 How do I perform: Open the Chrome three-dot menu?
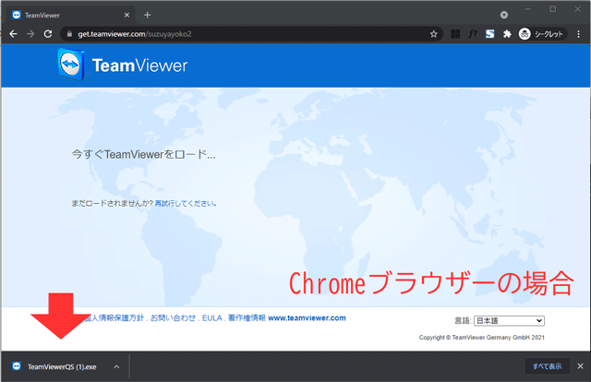(x=579, y=34)
